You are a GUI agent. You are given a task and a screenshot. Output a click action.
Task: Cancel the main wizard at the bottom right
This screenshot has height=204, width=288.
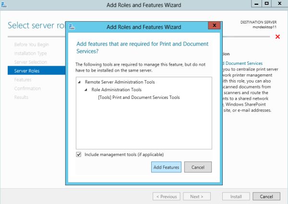click(266, 196)
